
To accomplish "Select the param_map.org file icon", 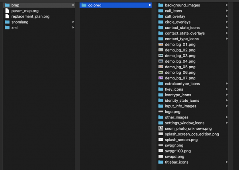I will (7, 11).
